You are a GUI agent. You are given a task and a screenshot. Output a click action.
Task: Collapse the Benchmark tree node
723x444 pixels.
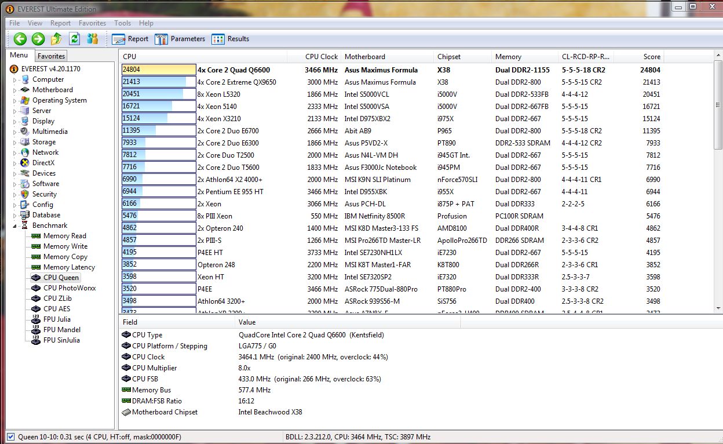(15, 225)
